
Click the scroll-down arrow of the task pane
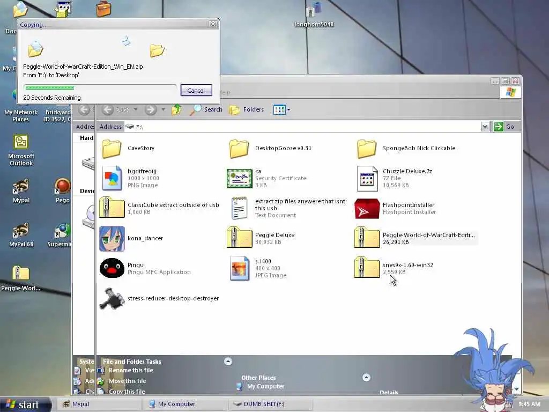pyautogui.click(x=516, y=389)
